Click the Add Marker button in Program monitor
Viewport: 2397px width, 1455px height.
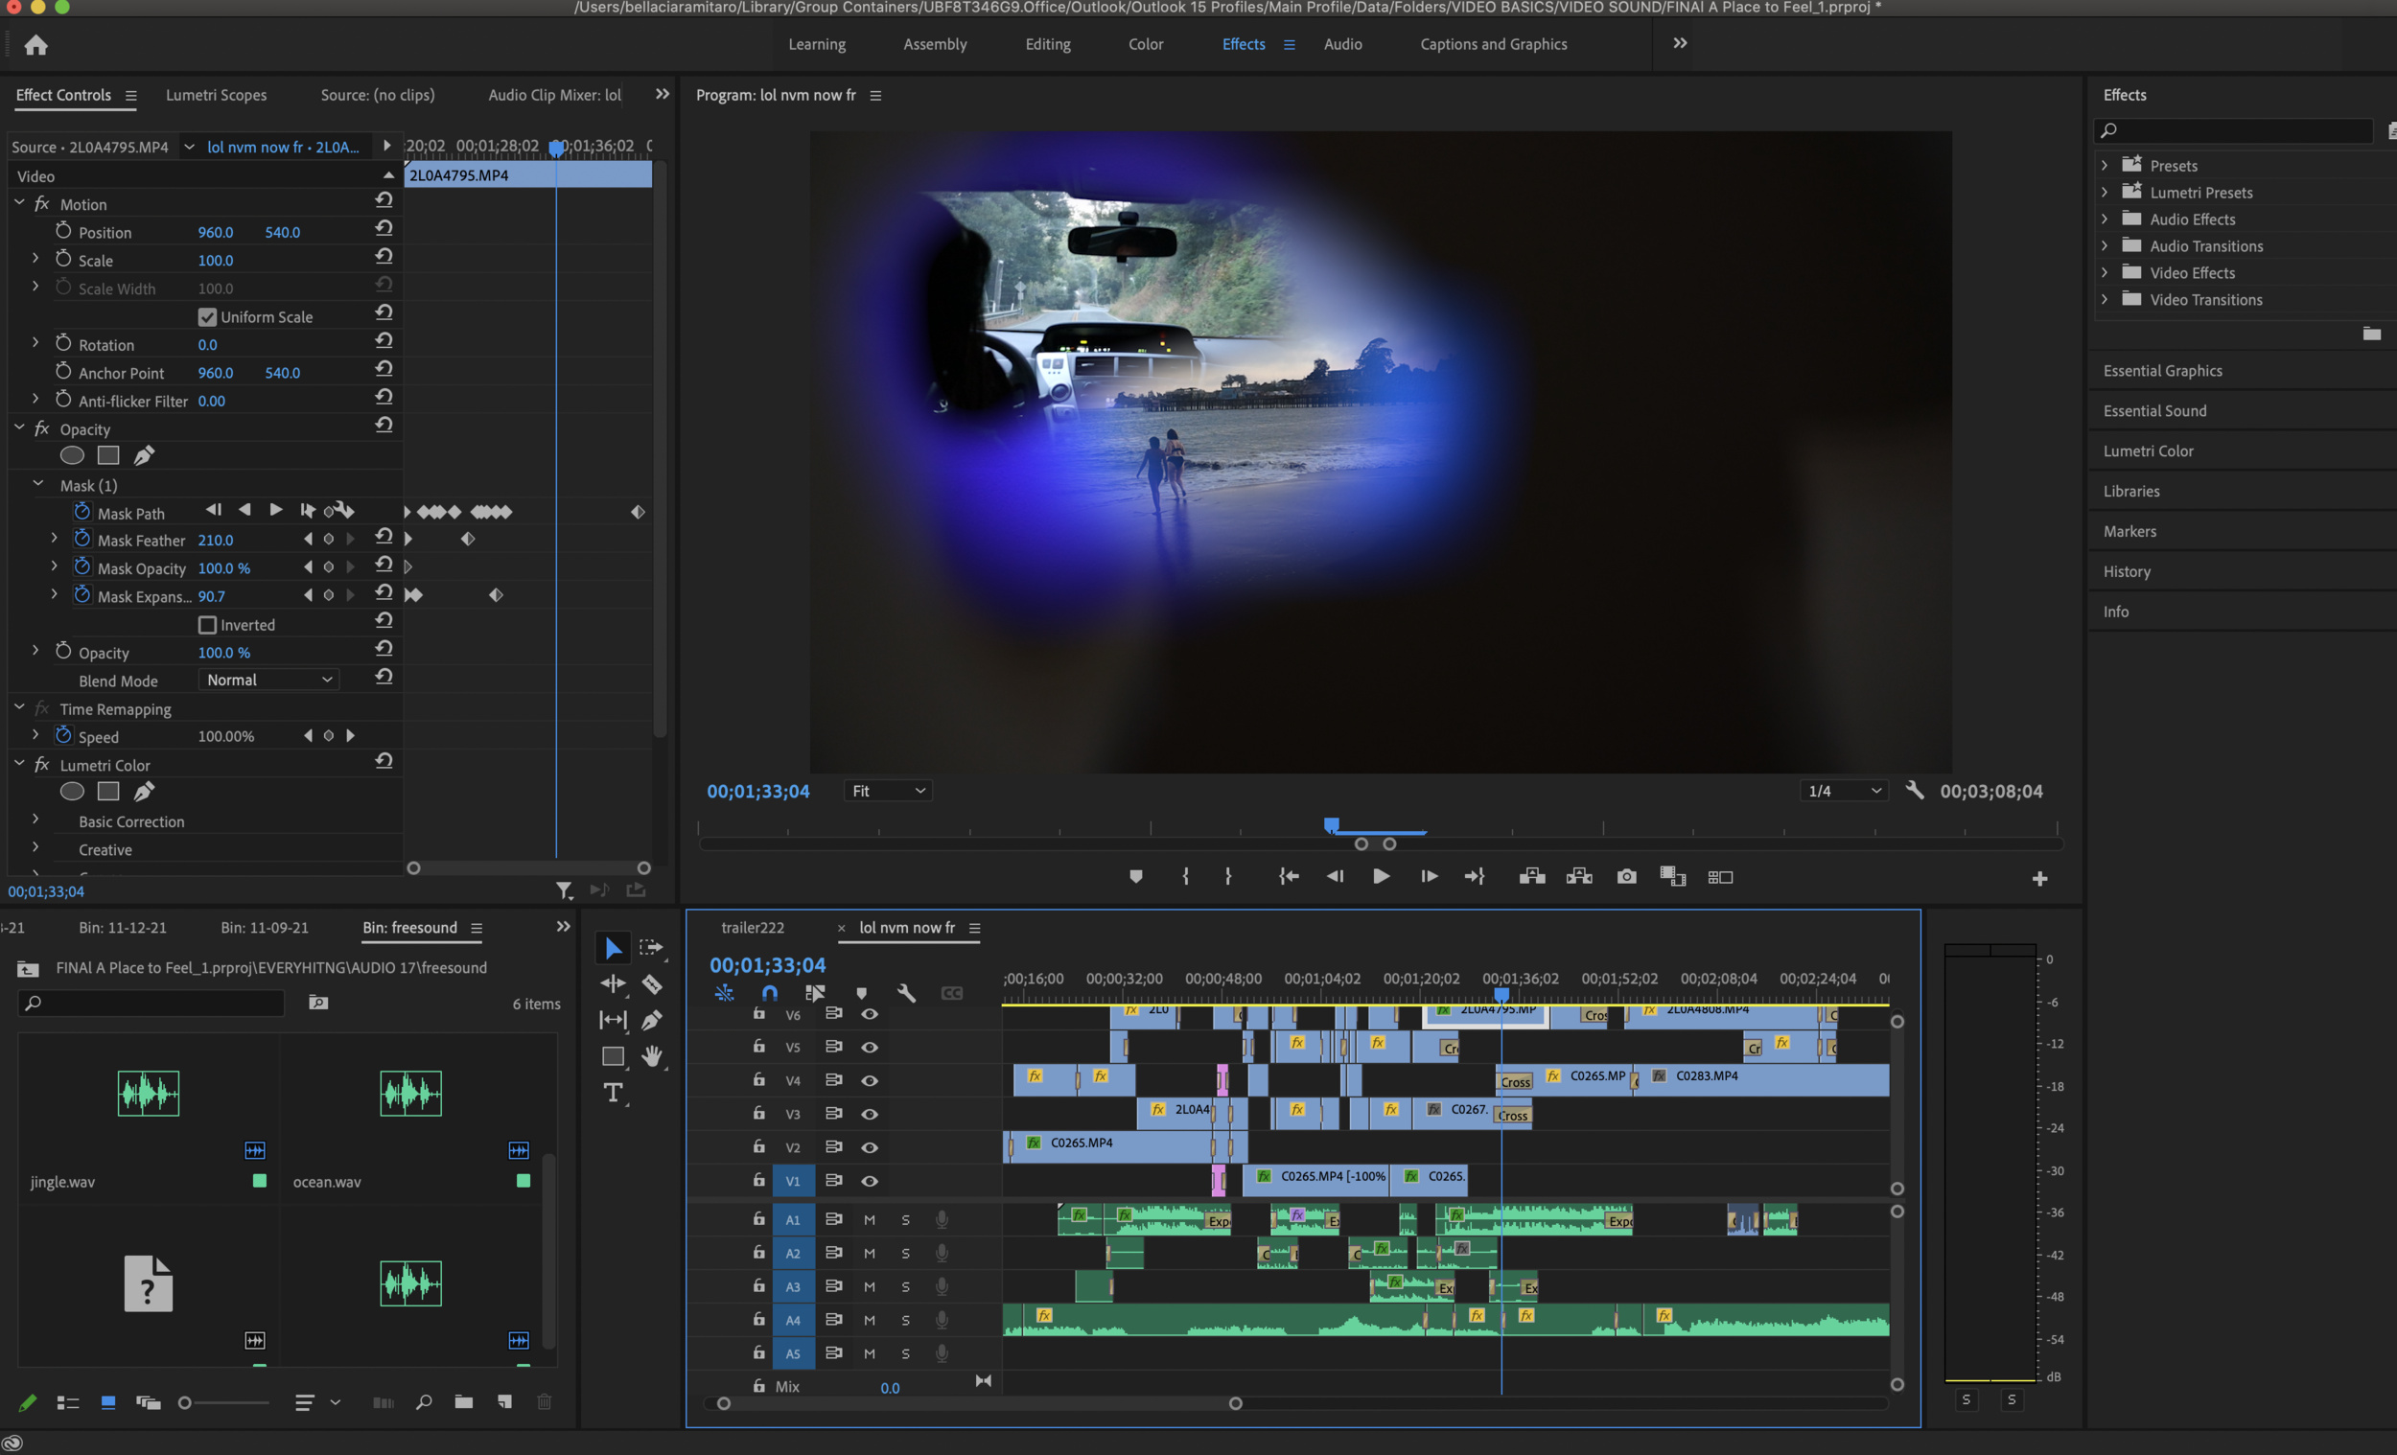click(1135, 876)
